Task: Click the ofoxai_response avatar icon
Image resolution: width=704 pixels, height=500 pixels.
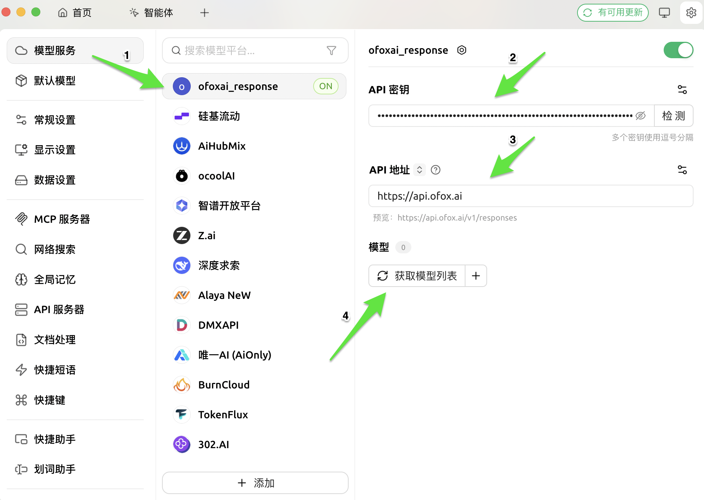Action: [x=182, y=86]
